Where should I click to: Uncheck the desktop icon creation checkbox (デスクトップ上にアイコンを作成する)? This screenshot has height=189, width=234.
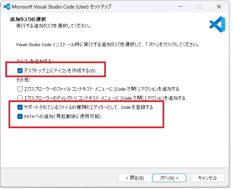(20, 71)
